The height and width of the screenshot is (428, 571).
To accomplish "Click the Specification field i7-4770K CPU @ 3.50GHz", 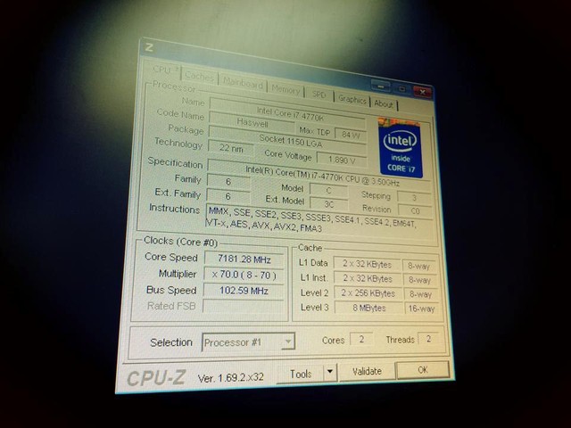I will [319, 175].
